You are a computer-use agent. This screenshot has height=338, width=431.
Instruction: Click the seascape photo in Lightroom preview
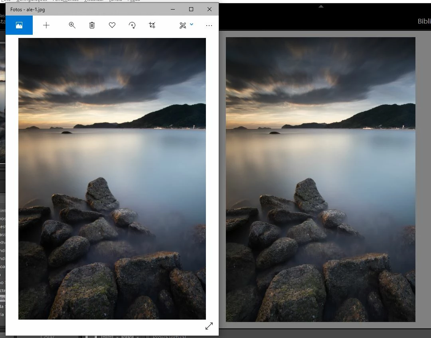coord(320,179)
